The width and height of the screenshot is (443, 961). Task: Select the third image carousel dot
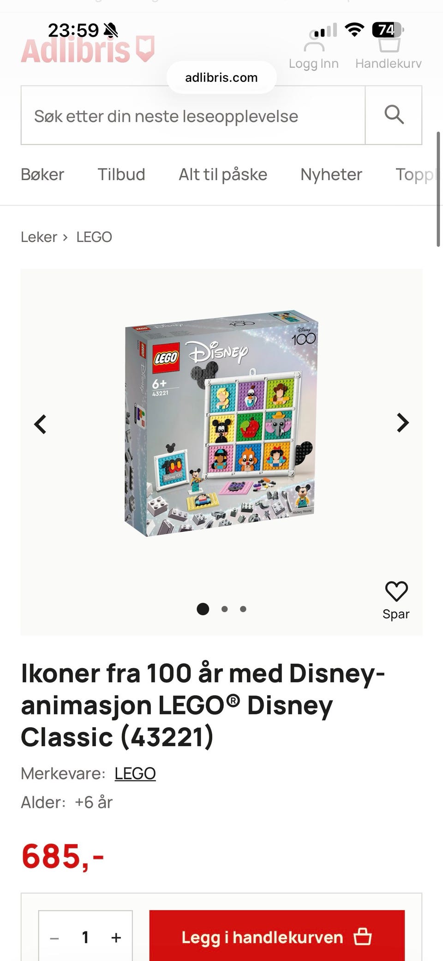point(243,609)
